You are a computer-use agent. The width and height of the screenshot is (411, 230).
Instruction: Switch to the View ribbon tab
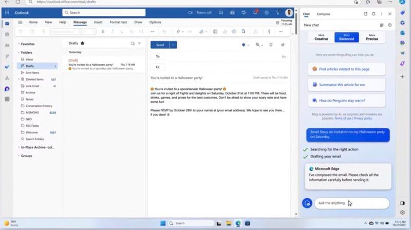[x=48, y=22]
